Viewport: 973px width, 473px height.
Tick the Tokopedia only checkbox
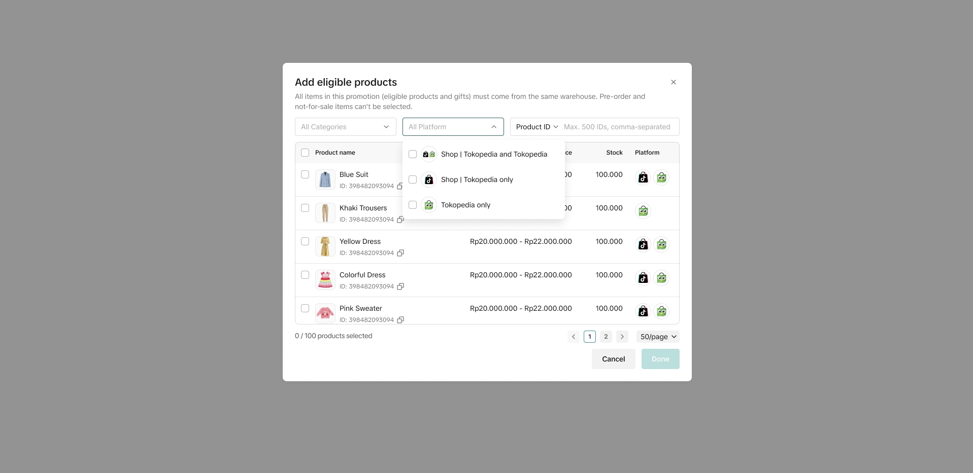(x=413, y=205)
